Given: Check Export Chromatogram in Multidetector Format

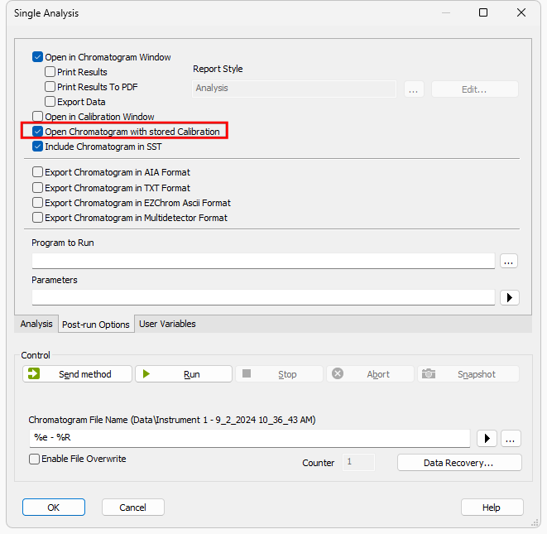Looking at the screenshot, I should (38, 218).
